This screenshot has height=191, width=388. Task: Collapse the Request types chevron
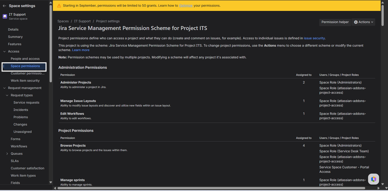(x=7, y=95)
